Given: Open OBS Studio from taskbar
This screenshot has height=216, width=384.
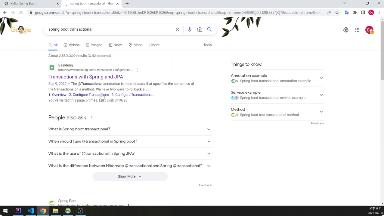Looking at the screenshot, I should pos(80,211).
